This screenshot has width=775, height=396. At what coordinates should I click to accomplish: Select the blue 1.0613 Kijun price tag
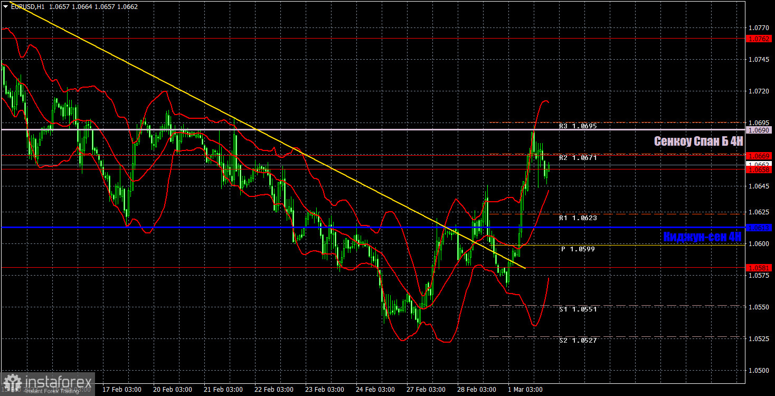(x=760, y=228)
